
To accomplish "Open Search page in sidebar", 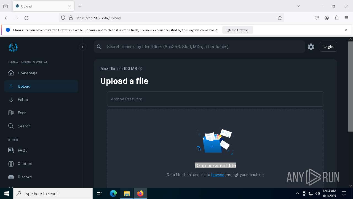I will pyautogui.click(x=41, y=126).
